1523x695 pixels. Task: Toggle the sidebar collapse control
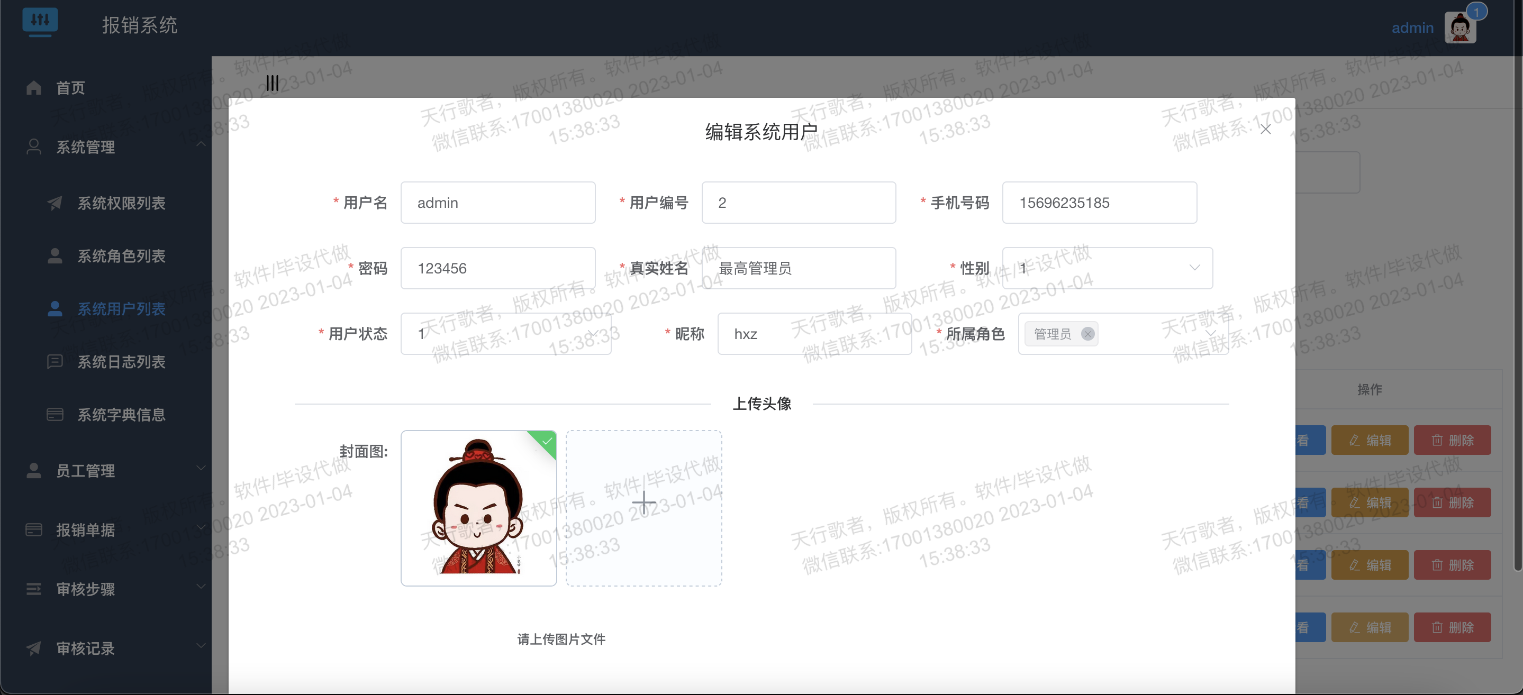pyautogui.click(x=272, y=83)
